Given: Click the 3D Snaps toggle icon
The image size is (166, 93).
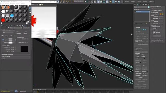Looking at the screenshot, I should pos(61,2).
